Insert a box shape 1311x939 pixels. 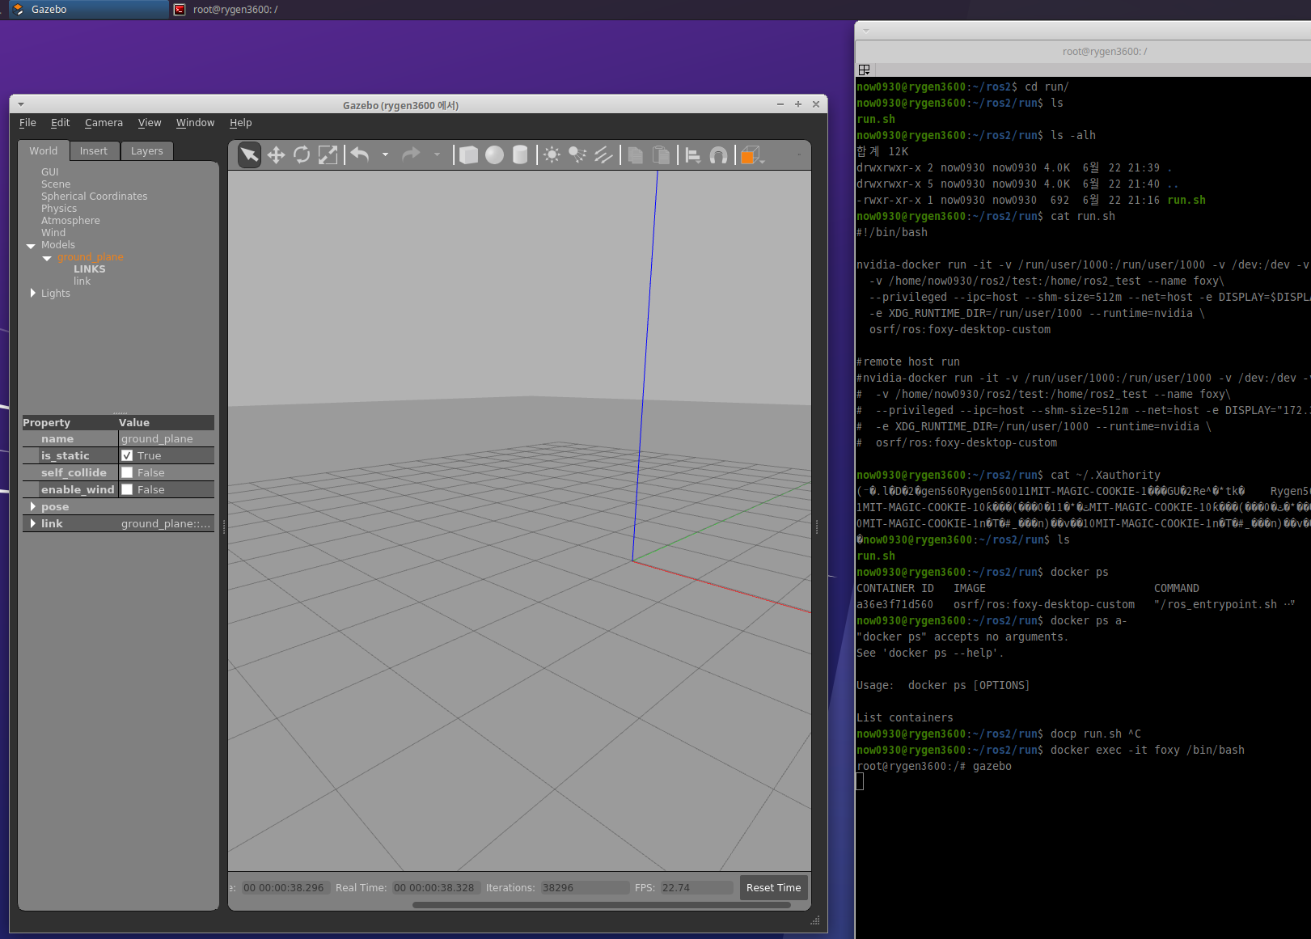[468, 155]
